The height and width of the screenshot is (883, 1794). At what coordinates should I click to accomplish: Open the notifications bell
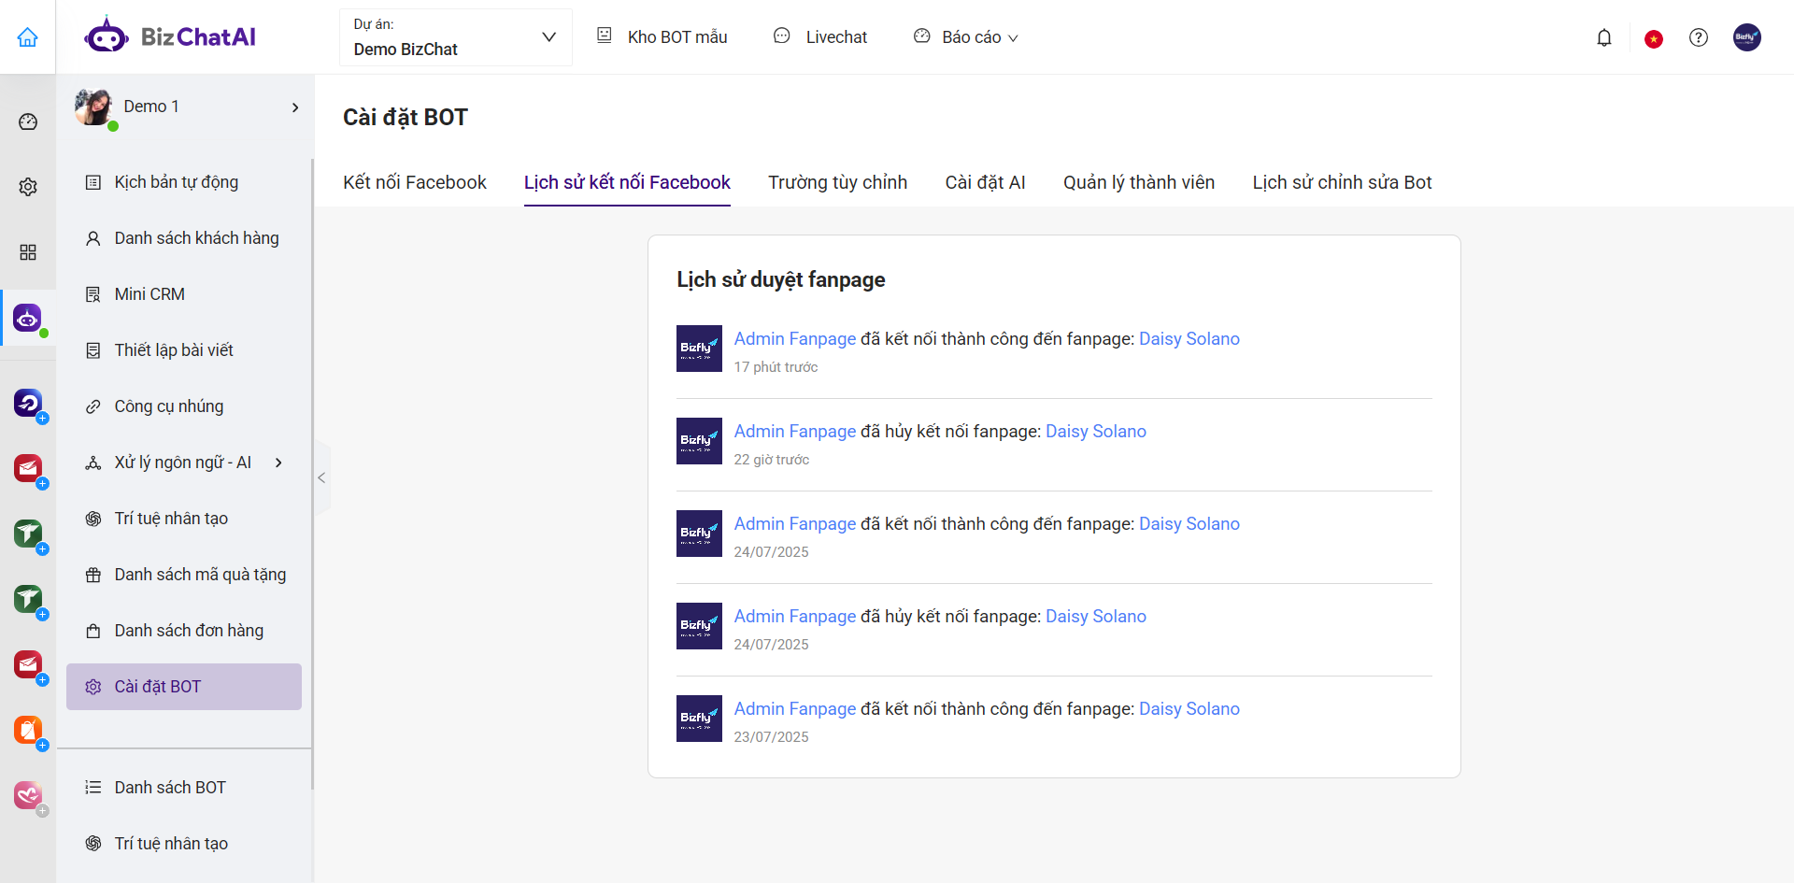point(1604,37)
